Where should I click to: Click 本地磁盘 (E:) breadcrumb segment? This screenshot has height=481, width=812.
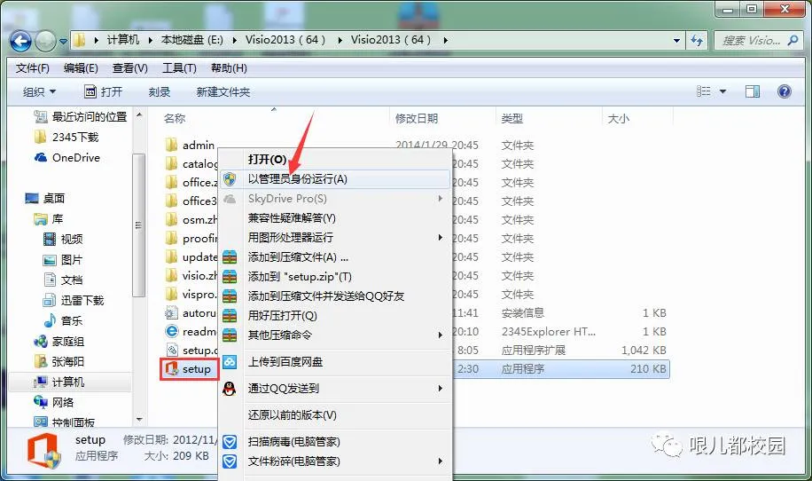click(191, 40)
